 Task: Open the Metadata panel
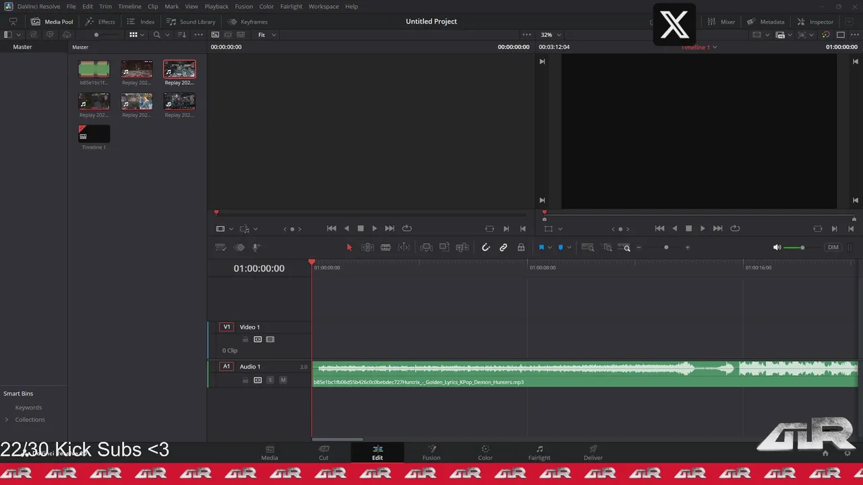coord(765,22)
